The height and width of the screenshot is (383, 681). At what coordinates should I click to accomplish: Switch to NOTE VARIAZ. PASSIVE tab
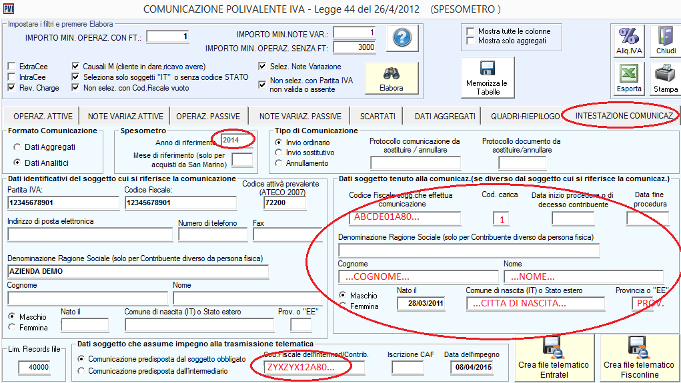pyautogui.click(x=300, y=117)
